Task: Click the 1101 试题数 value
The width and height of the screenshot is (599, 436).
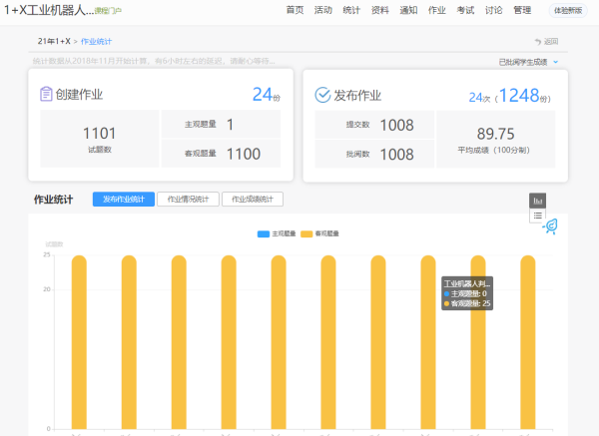Action: tap(99, 134)
